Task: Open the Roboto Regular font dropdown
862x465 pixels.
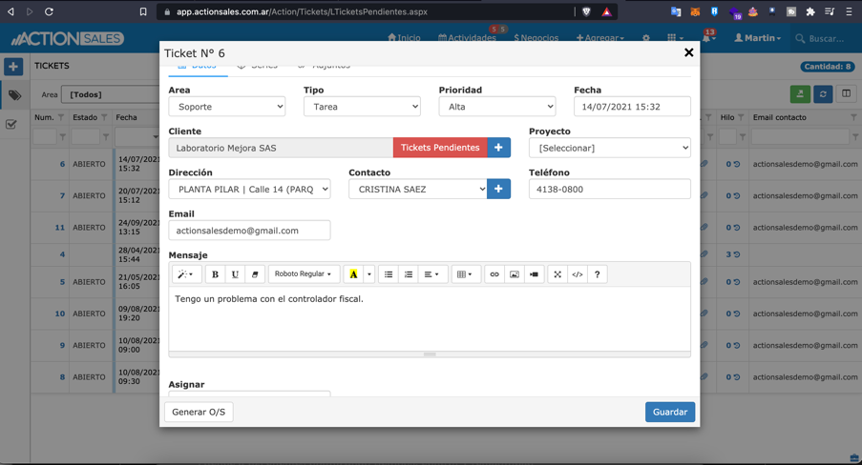Action: click(303, 274)
